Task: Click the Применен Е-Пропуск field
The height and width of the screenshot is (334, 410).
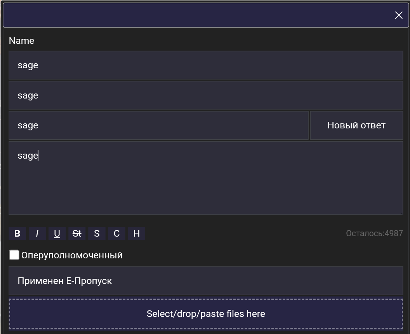Action: pos(206,281)
